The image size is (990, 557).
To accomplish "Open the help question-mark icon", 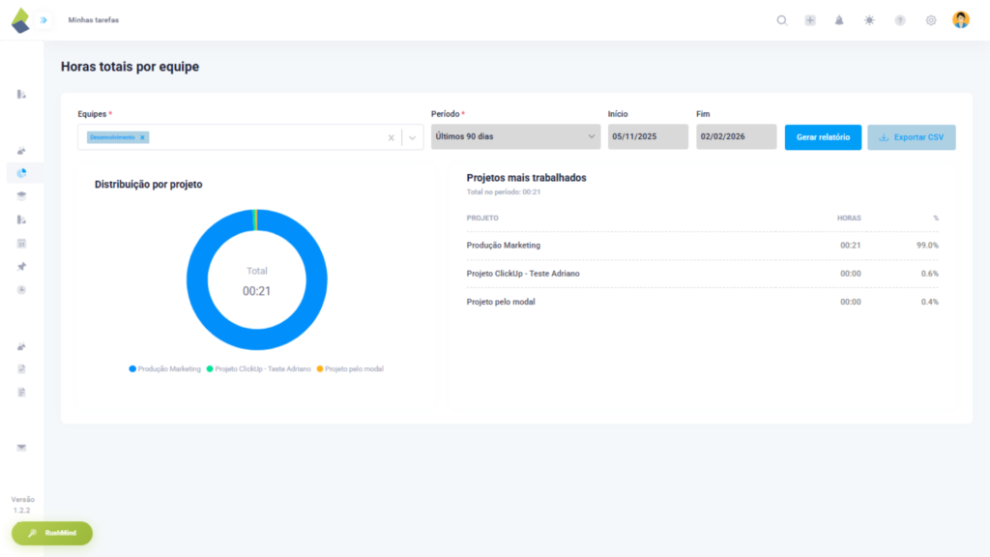I will (899, 19).
